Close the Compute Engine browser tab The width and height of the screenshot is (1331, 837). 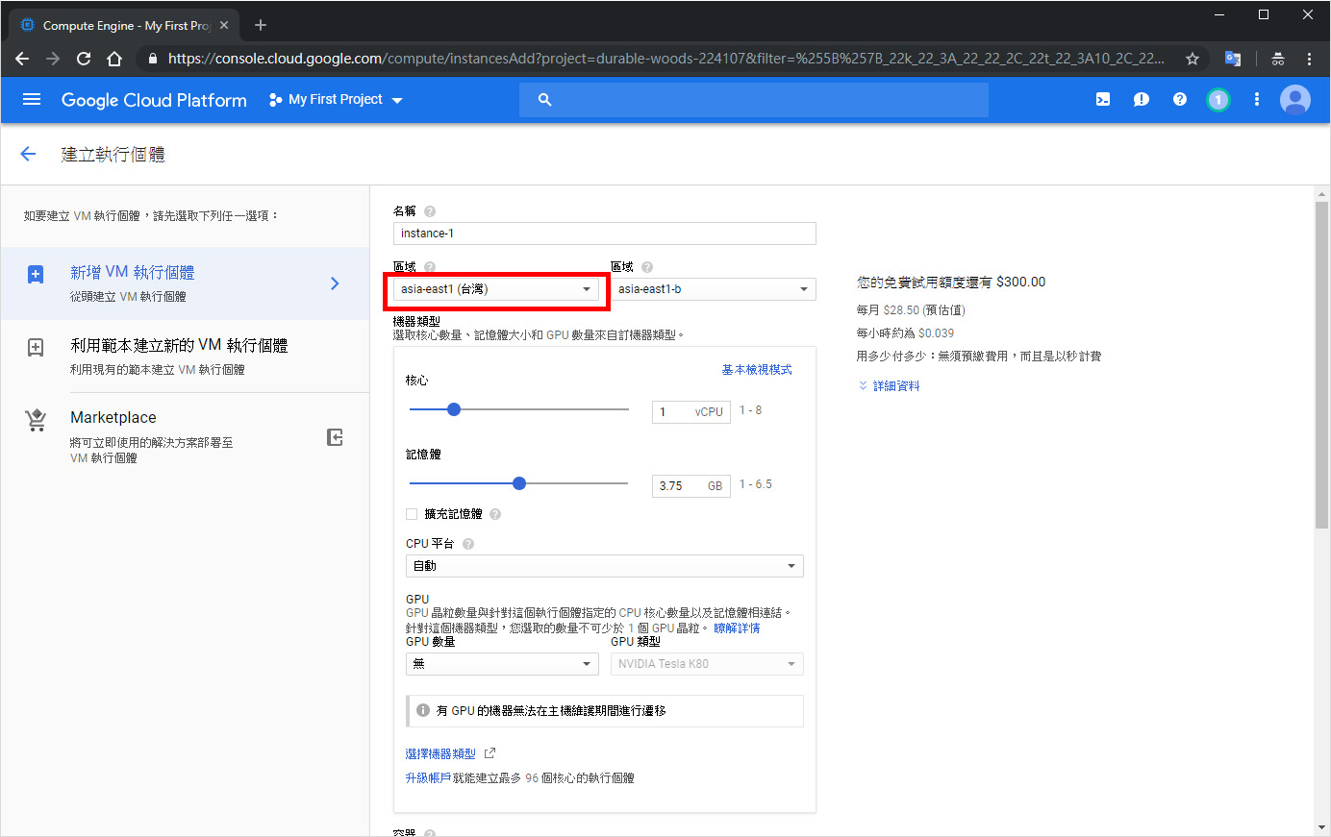tap(224, 26)
